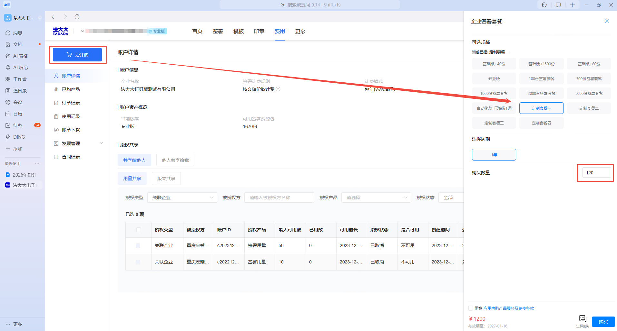Click the 更多 button at sidebar bottom
The width and height of the screenshot is (617, 331).
pos(14,324)
